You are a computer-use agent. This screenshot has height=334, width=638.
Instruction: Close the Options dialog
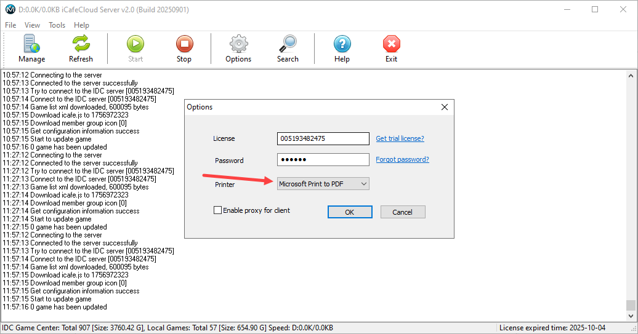point(445,107)
